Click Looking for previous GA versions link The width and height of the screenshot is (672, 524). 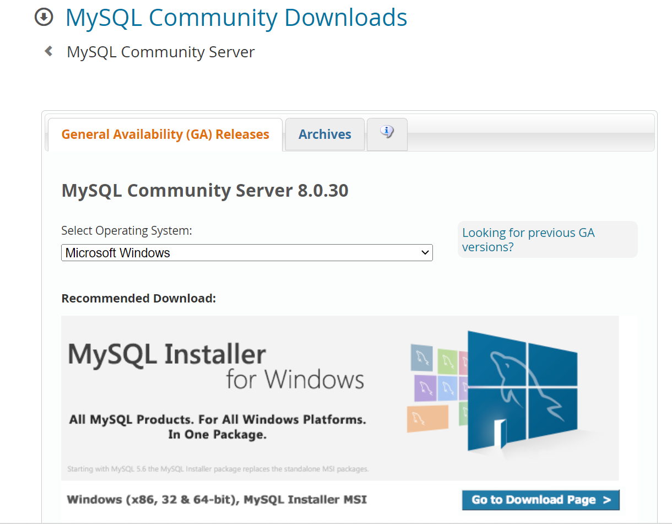click(x=528, y=240)
